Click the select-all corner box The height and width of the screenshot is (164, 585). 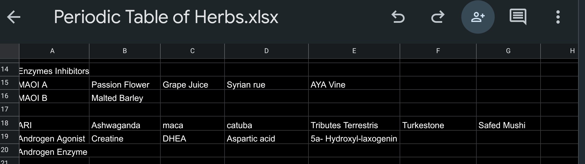pos(9,51)
